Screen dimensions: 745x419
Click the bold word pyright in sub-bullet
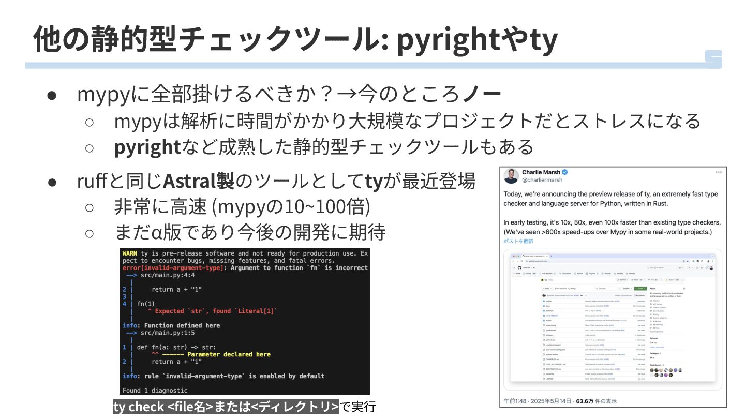147,147
